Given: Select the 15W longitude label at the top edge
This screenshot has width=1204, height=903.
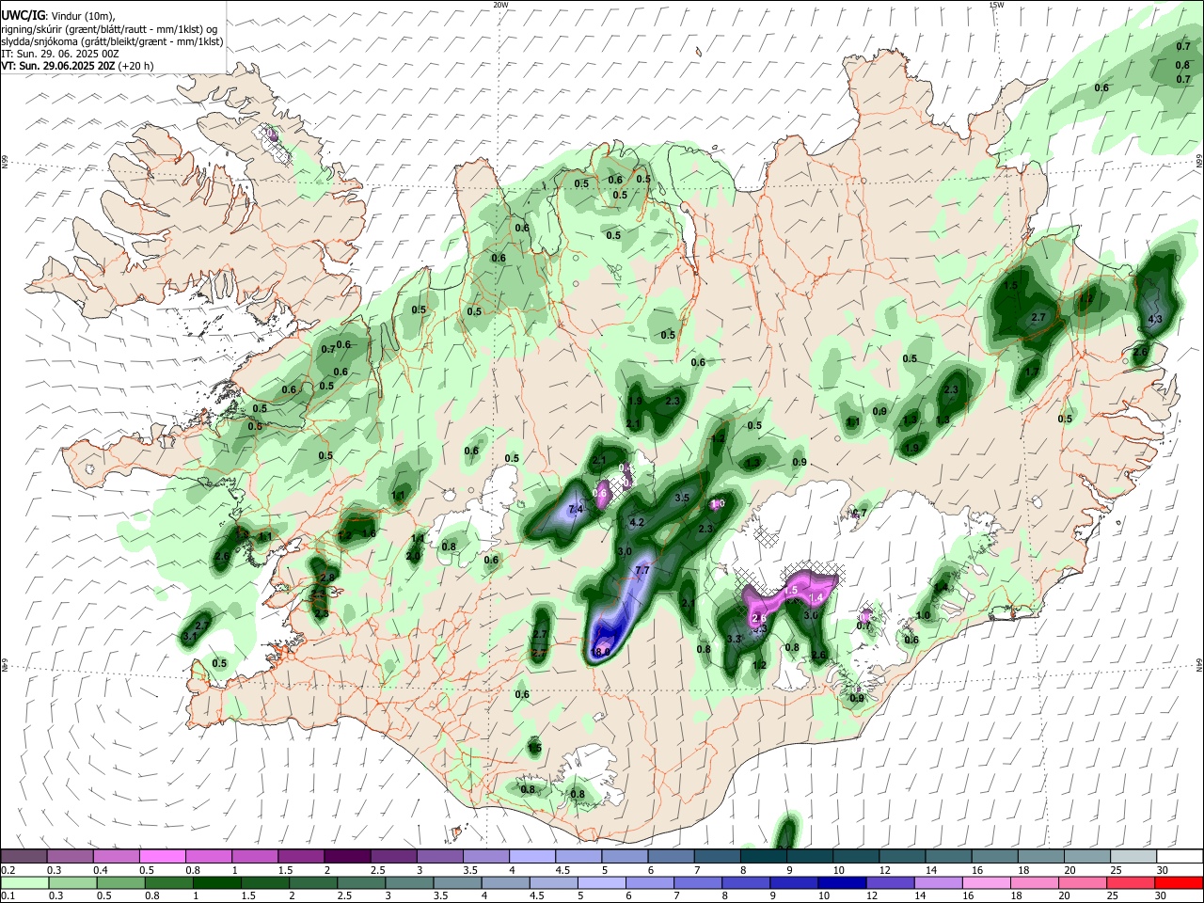Looking at the screenshot, I should 996,5.
